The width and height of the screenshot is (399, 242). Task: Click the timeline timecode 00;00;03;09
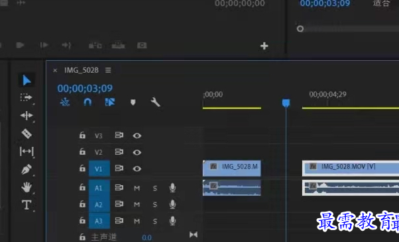click(85, 89)
